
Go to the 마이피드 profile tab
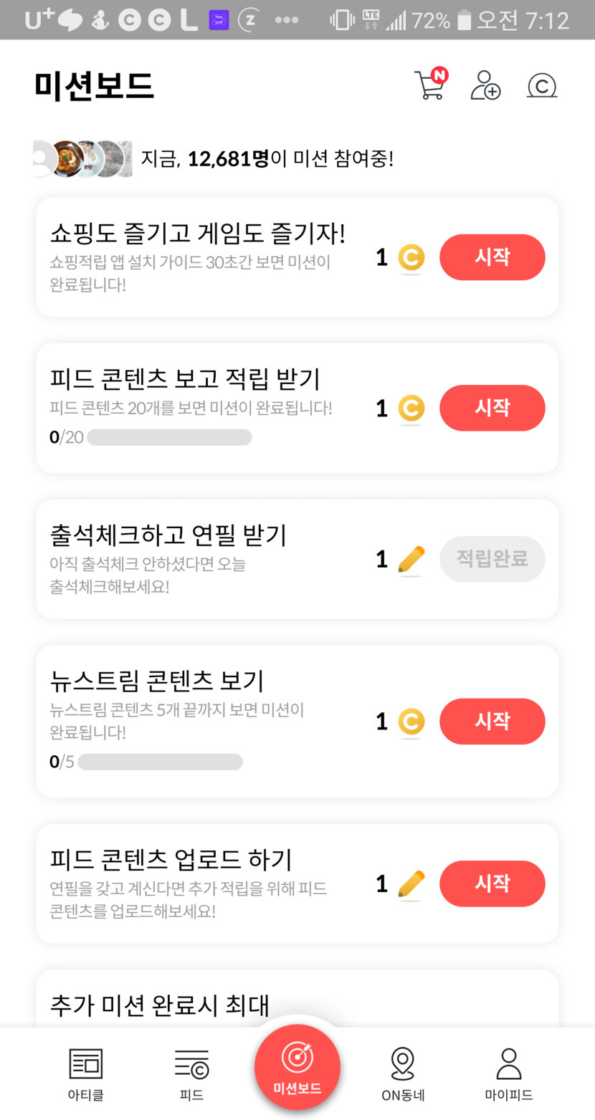coord(509,1074)
